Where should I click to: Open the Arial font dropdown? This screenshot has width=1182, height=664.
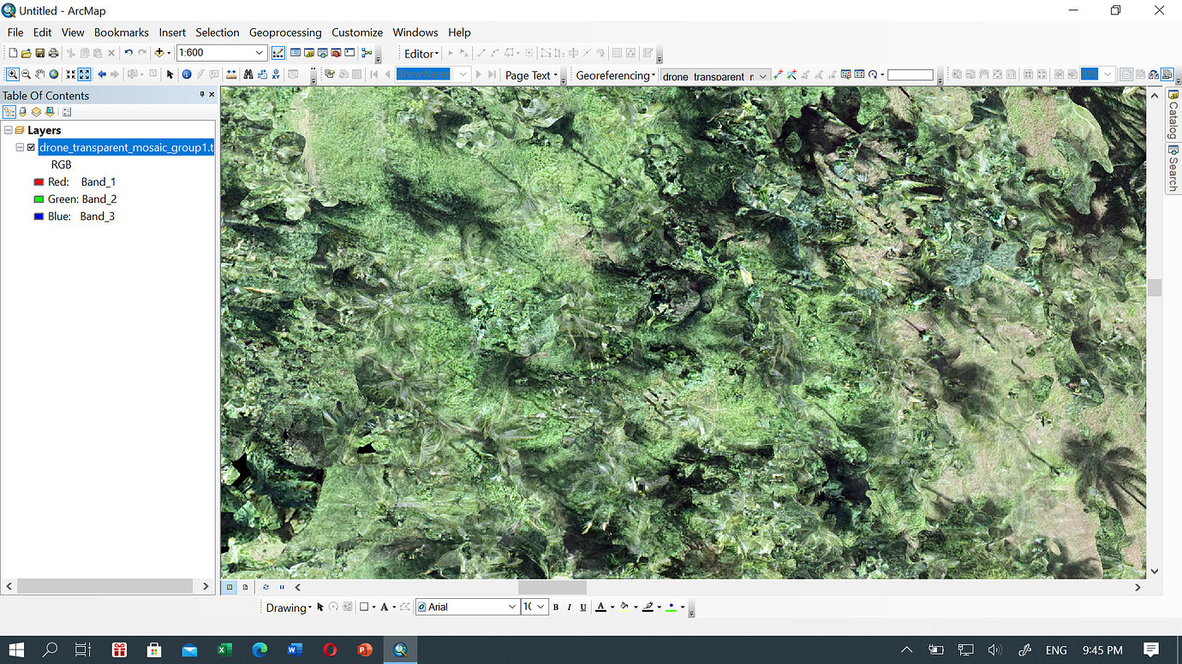511,607
